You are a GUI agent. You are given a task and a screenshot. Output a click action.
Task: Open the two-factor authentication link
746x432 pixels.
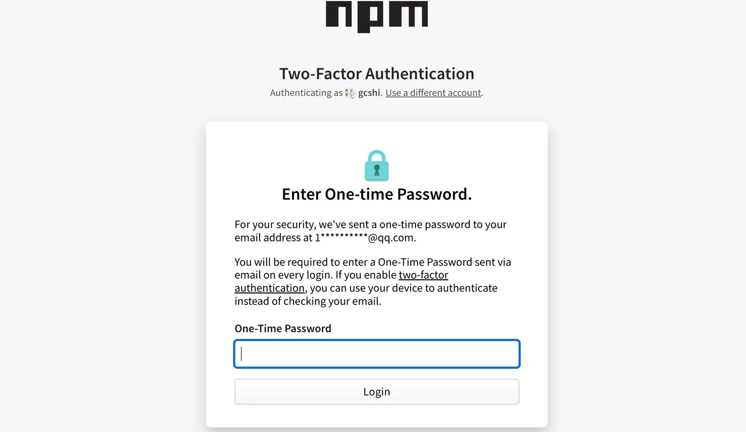coord(423,275)
